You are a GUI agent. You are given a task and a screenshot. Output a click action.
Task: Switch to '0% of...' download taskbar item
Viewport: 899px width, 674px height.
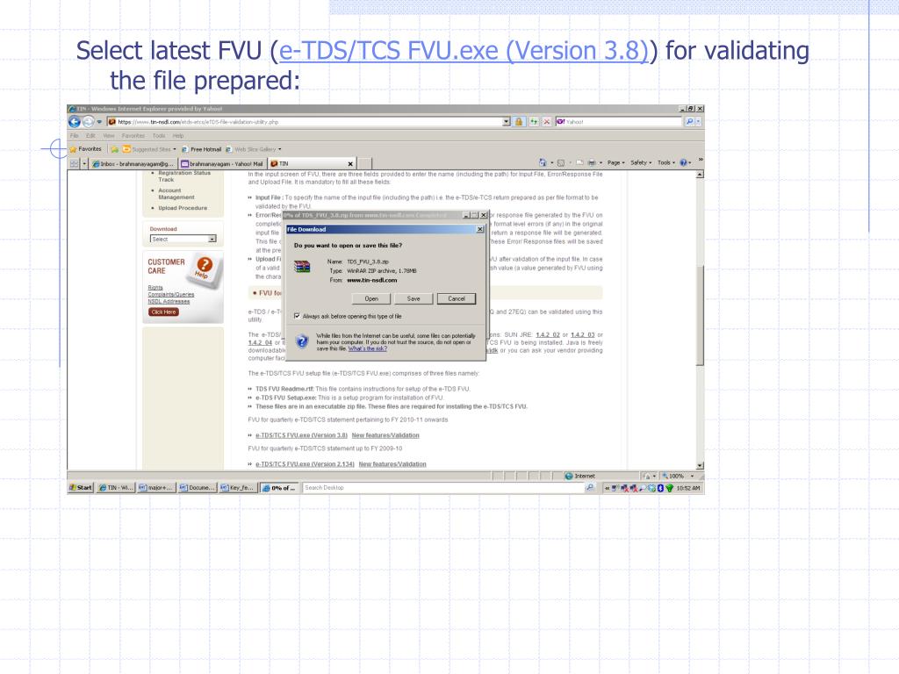280,488
